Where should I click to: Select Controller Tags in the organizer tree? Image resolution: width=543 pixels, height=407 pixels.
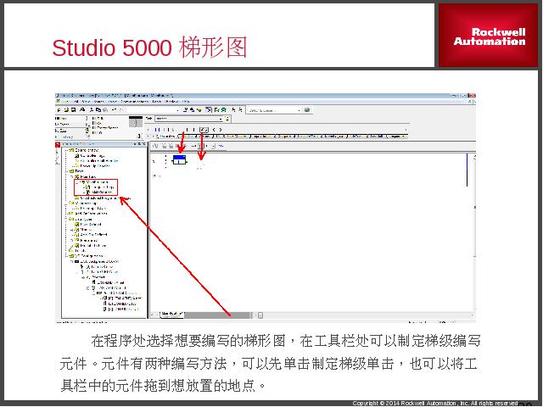coord(89,156)
